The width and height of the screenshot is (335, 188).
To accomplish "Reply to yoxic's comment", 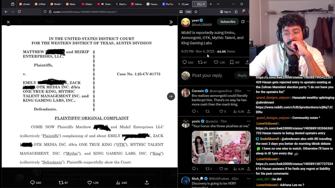I will coord(194,169).
